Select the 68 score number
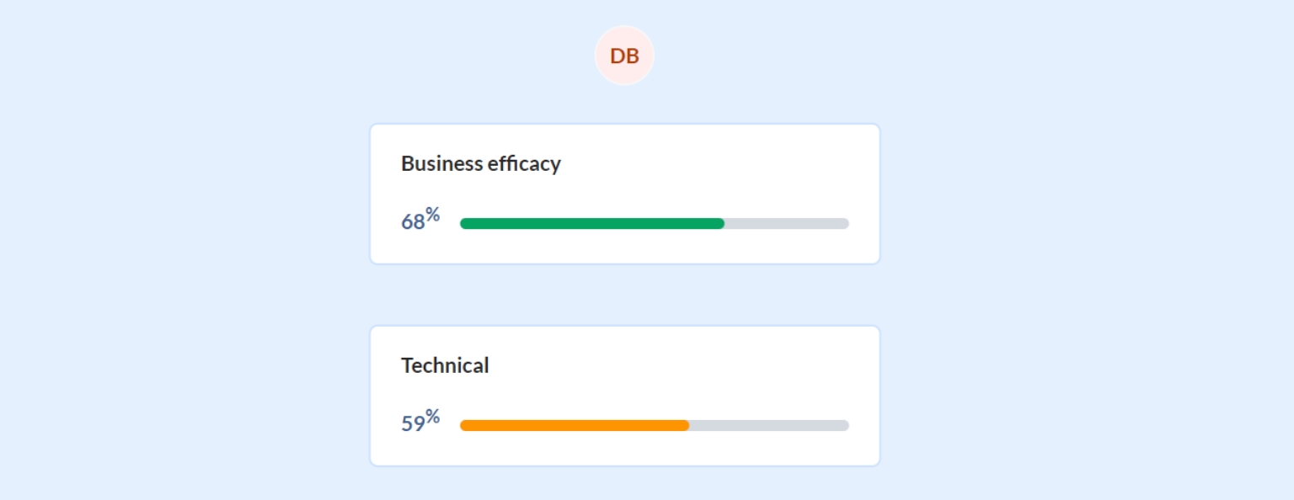Screen dimensions: 1294x500 click(413, 222)
